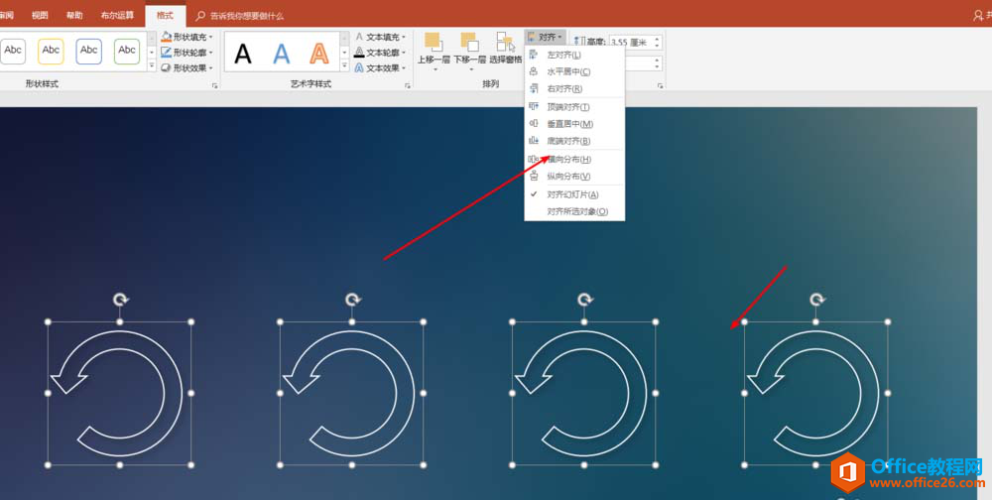Enable 对齐所选对象 align selected objects
992x500 pixels.
pos(577,211)
